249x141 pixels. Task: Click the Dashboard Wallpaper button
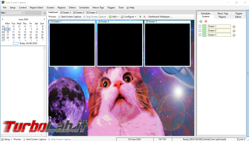tap(160, 17)
